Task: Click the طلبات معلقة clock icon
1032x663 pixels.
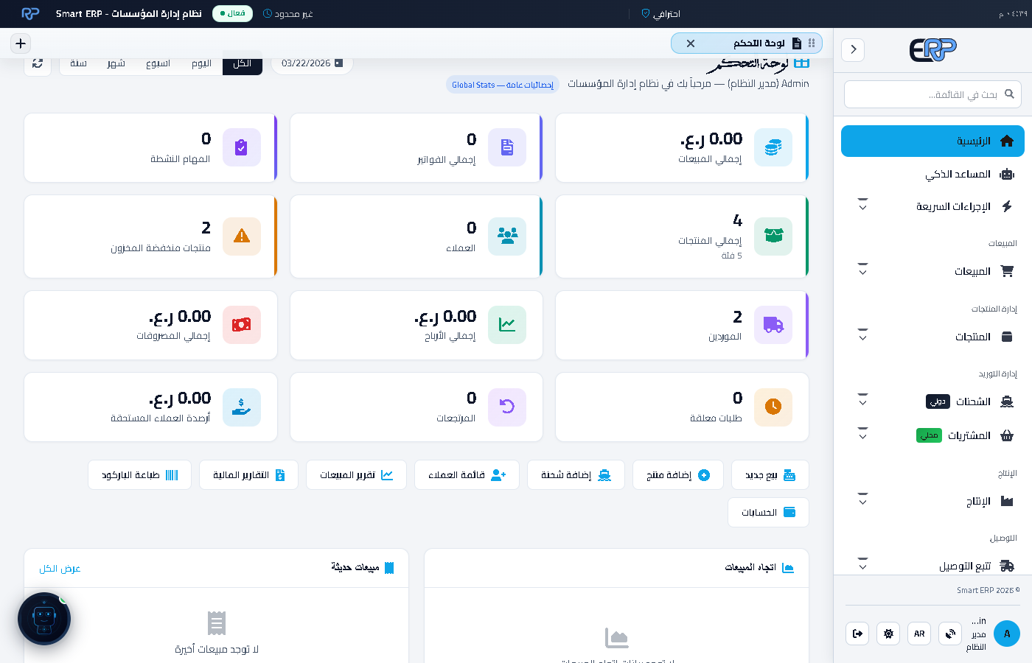Action: (x=773, y=407)
